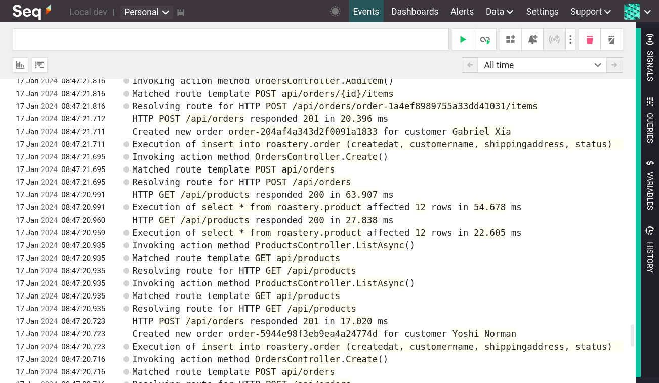Click the add signal broadcast icon
Screen dimensions: 659x383
pyautogui.click(x=554, y=39)
